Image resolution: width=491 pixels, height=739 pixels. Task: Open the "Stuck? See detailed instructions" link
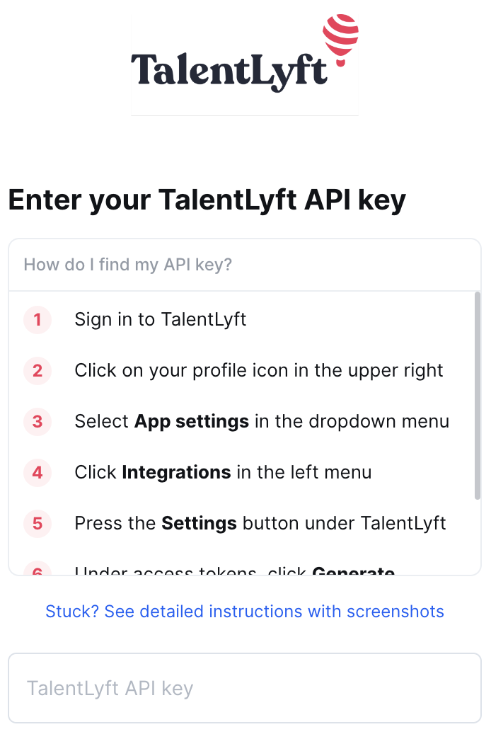coord(245,612)
